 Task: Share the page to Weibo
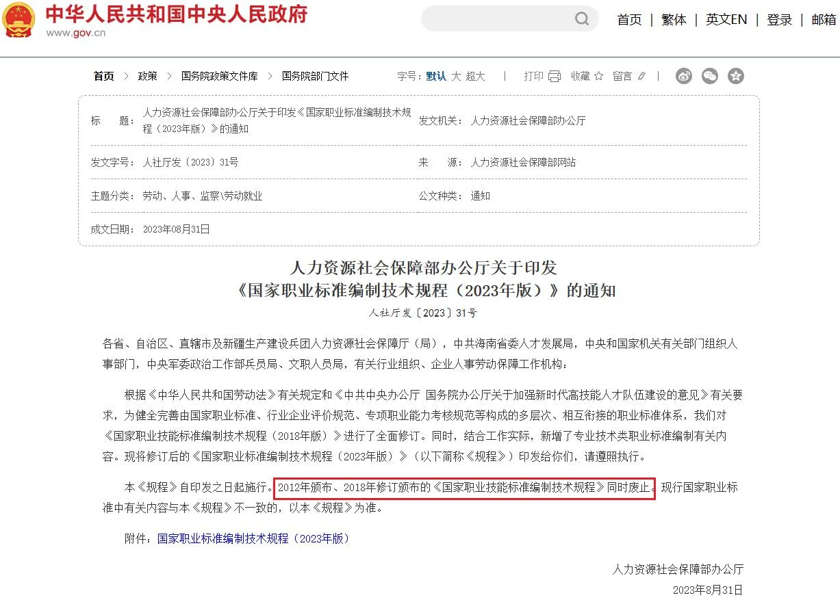click(684, 76)
